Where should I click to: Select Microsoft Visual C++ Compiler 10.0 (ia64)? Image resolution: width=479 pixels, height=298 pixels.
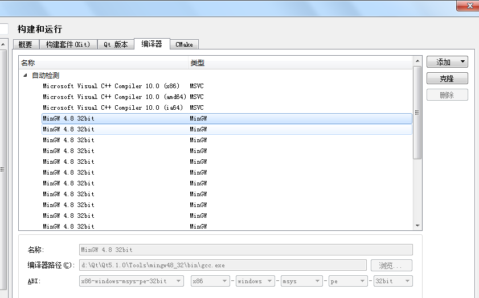(x=113, y=107)
